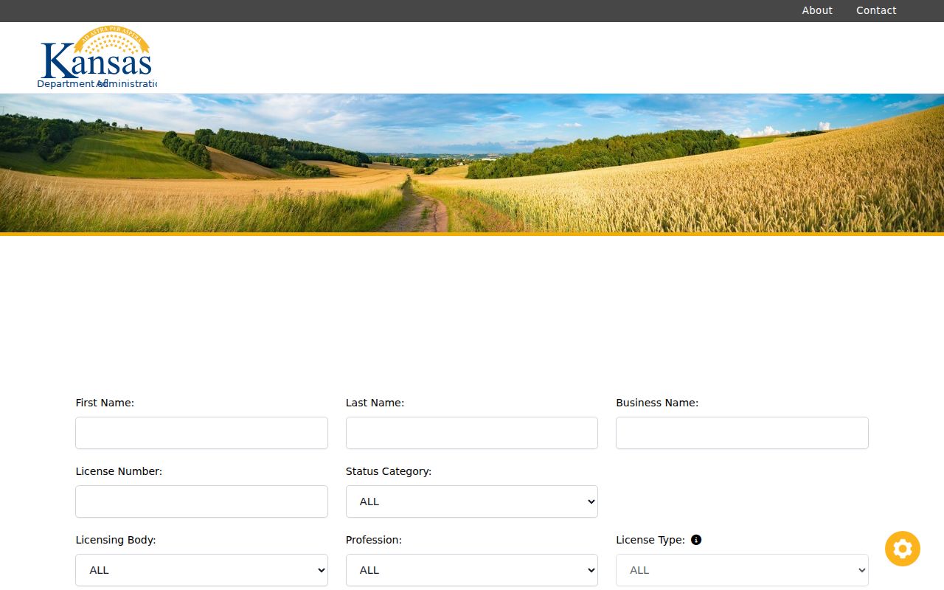This screenshot has height=590, width=944.
Task: Click the 'Status Category:' label
Action: [x=389, y=471]
